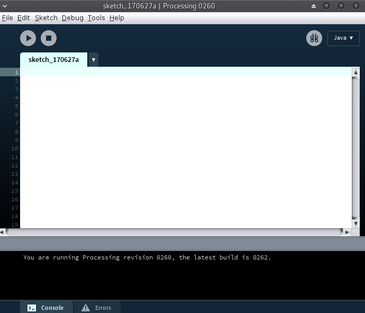This screenshot has width=365, height=313.
Task: Open the Help menu
Action: coord(116,18)
